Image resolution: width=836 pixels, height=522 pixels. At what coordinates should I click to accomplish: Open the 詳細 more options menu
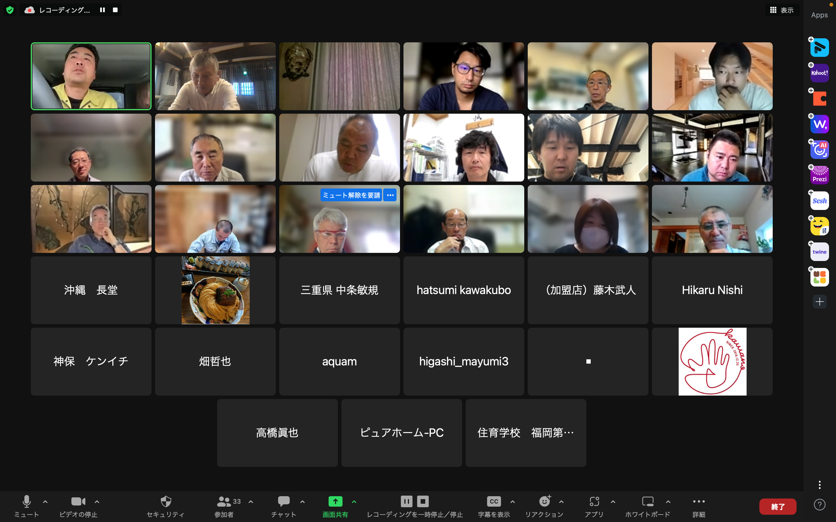coord(698,501)
